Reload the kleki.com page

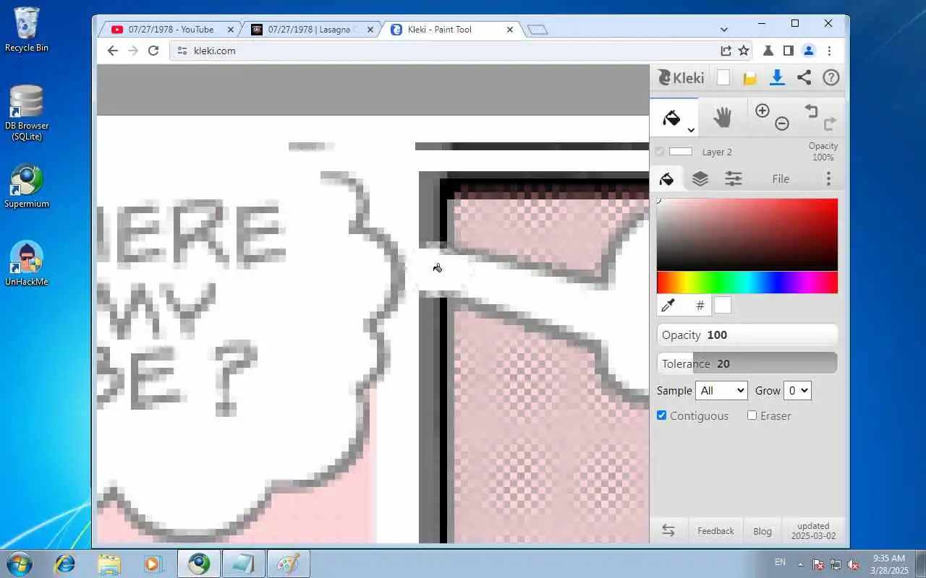[x=153, y=51]
